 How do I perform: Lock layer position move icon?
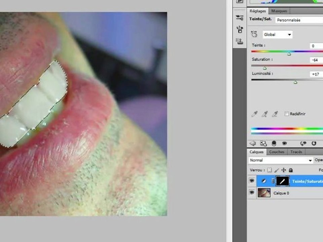click(x=284, y=170)
